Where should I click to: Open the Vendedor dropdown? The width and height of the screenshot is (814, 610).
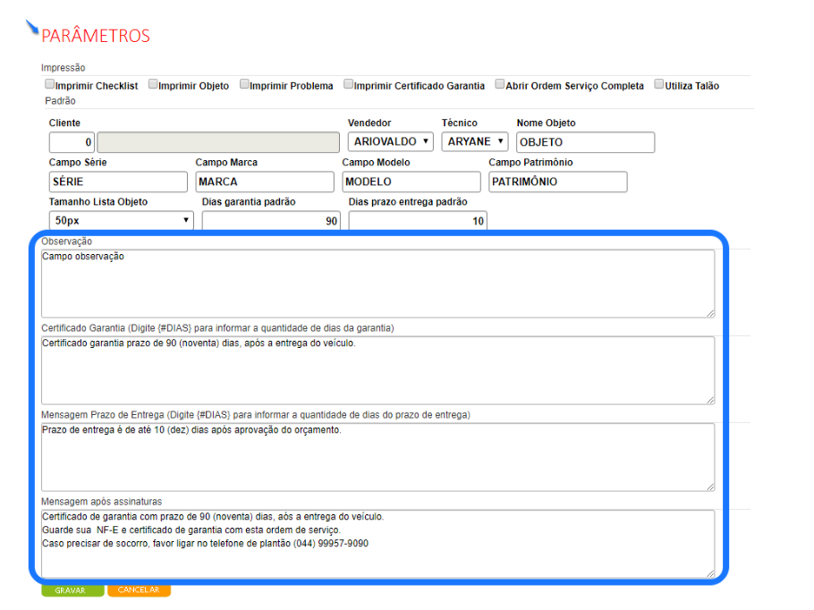391,141
